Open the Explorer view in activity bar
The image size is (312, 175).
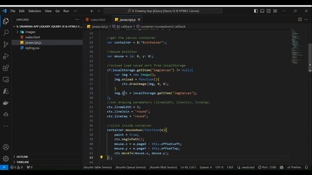[6, 21]
